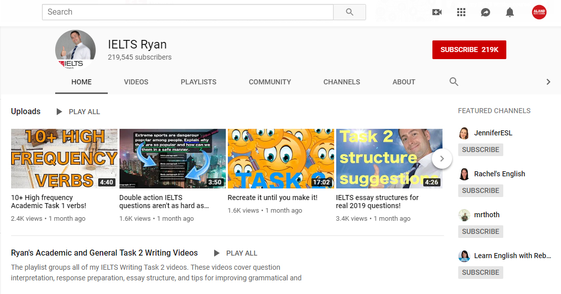Click PLAY ALL next to Uploads
The height and width of the screenshot is (294, 561).
(85, 112)
